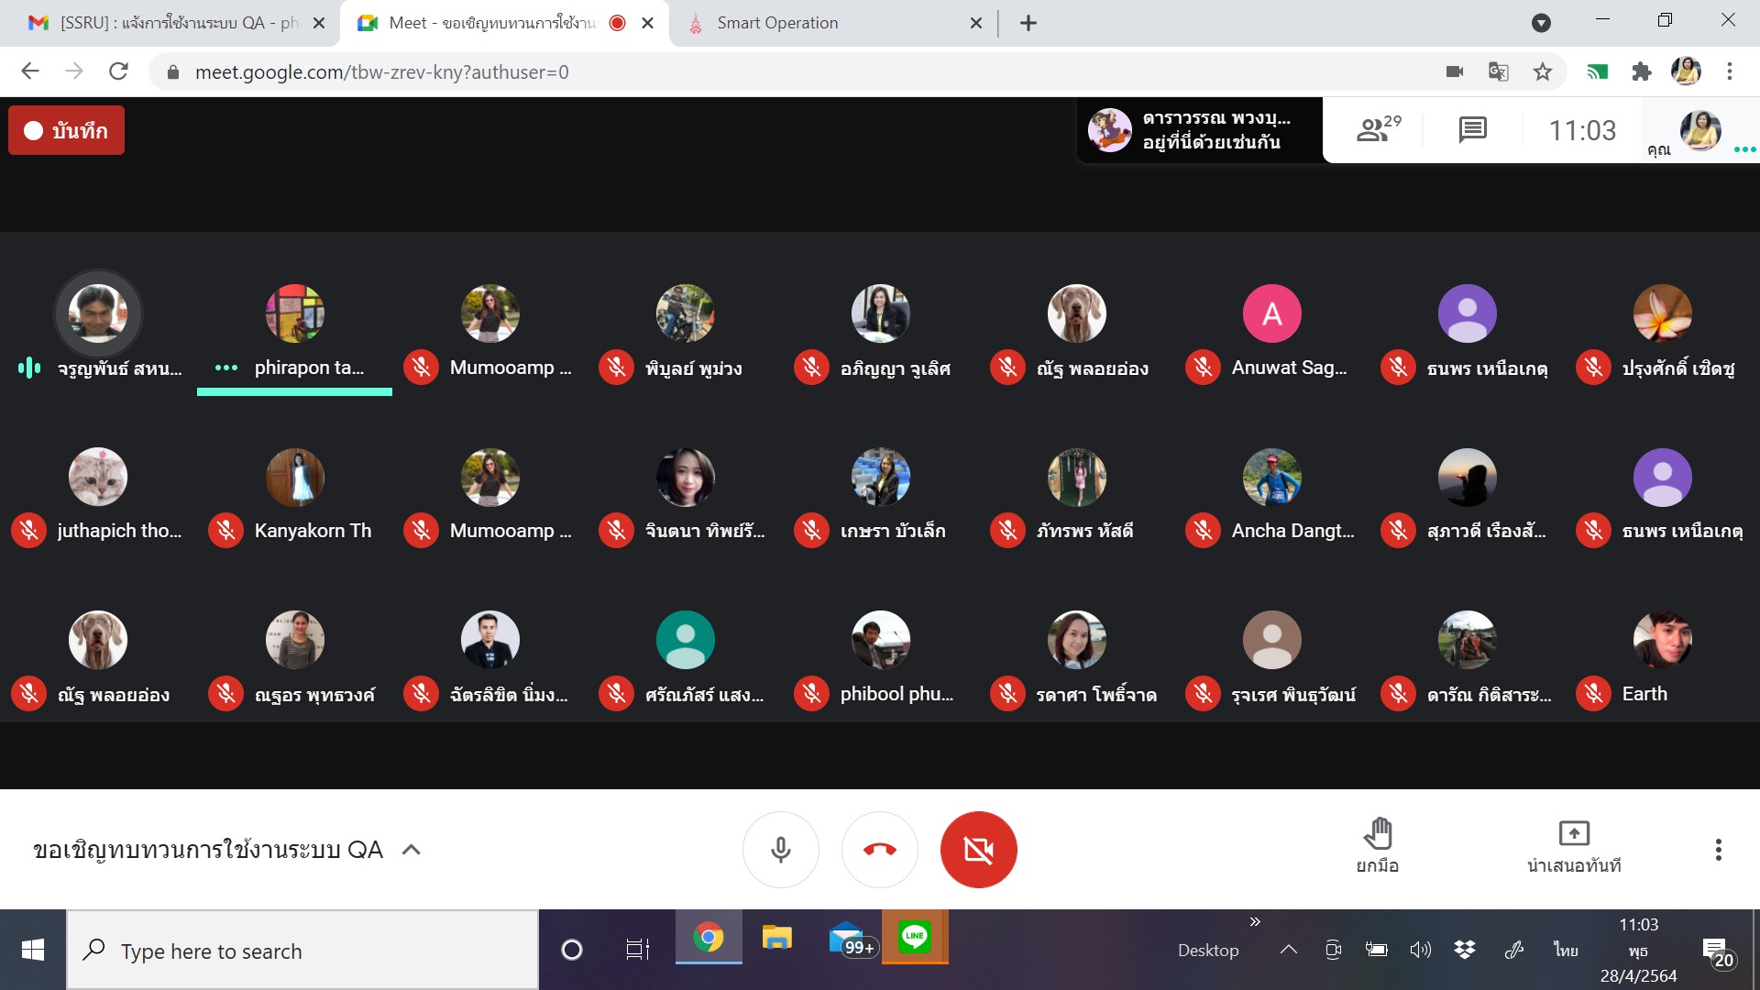Image resolution: width=1760 pixels, height=990 pixels.
Task: Click the Windows search box
Action: click(x=302, y=951)
